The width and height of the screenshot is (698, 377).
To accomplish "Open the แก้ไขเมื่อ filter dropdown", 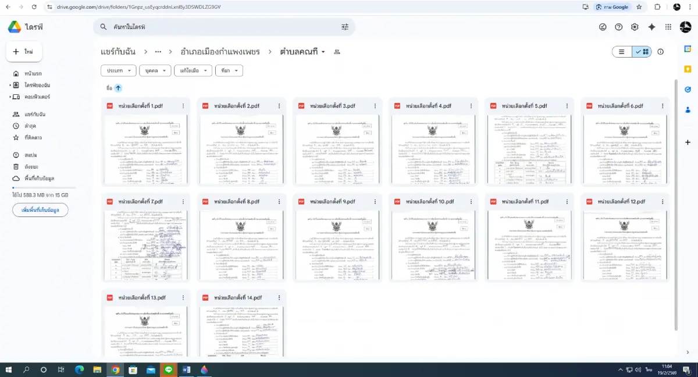I will (x=193, y=70).
